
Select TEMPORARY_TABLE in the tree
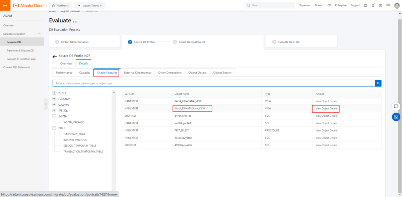74,134
